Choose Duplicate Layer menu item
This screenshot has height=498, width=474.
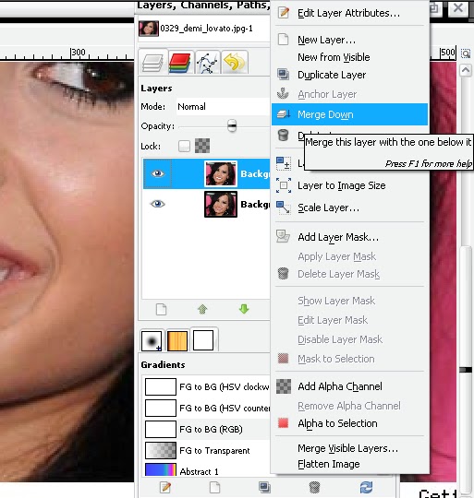349,75
